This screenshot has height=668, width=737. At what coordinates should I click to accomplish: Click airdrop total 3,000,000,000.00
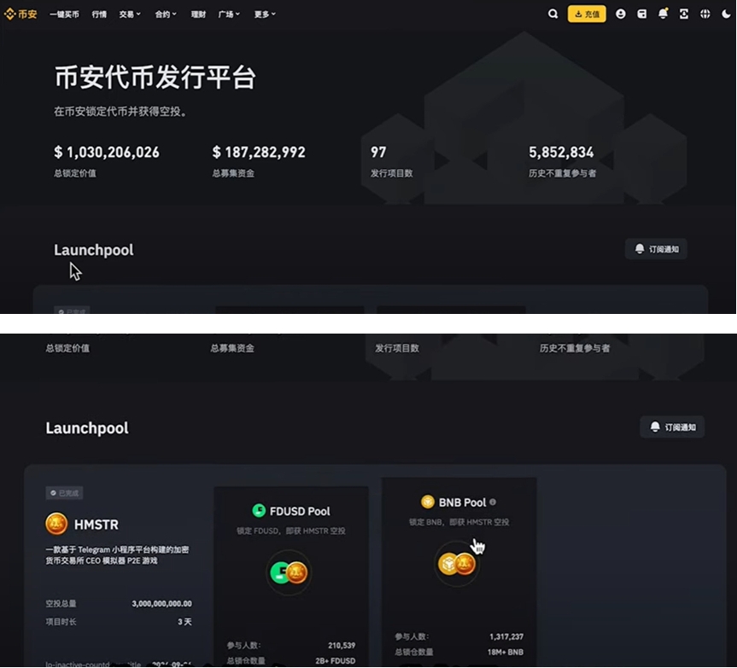[x=161, y=603]
